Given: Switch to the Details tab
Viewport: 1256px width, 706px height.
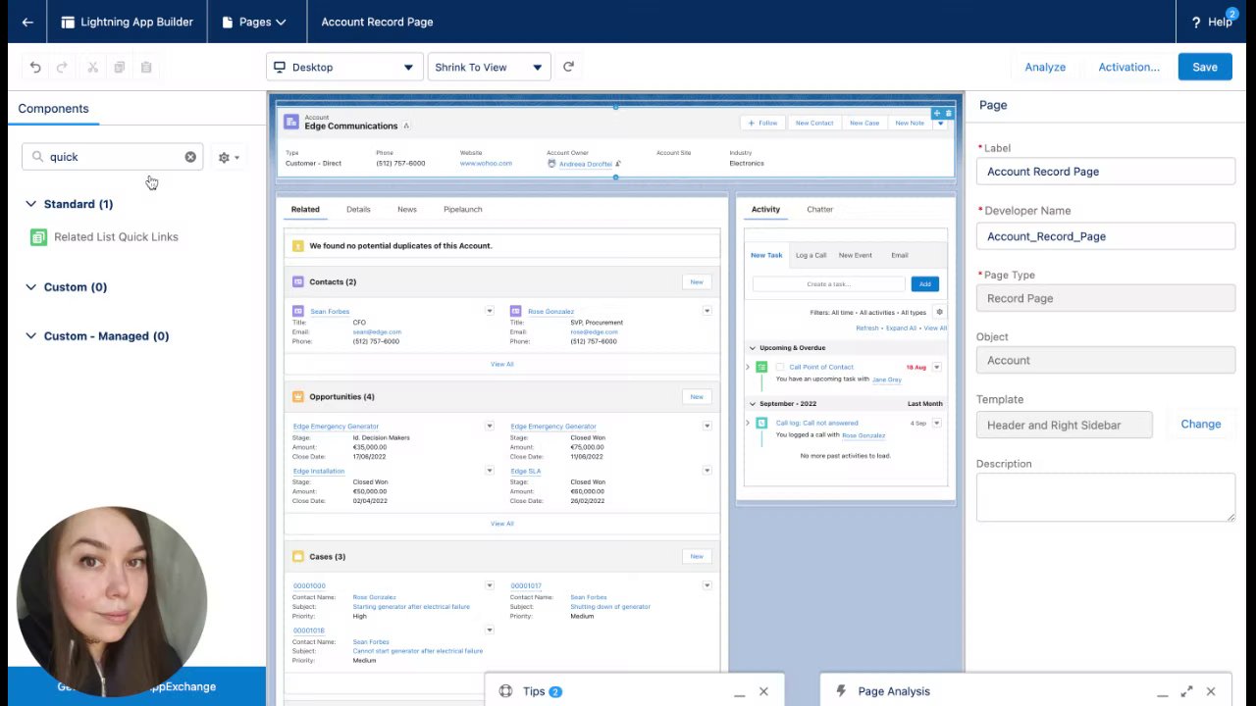Looking at the screenshot, I should point(358,209).
